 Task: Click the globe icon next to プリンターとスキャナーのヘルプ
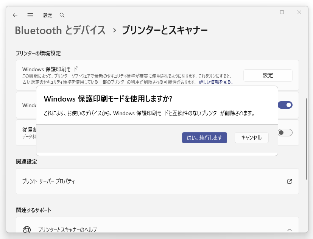click(26, 230)
